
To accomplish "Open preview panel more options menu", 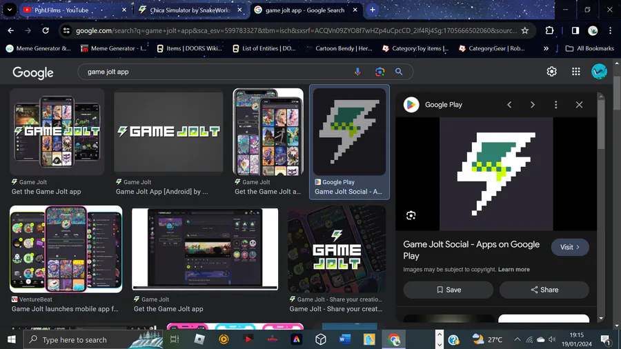I will point(555,105).
